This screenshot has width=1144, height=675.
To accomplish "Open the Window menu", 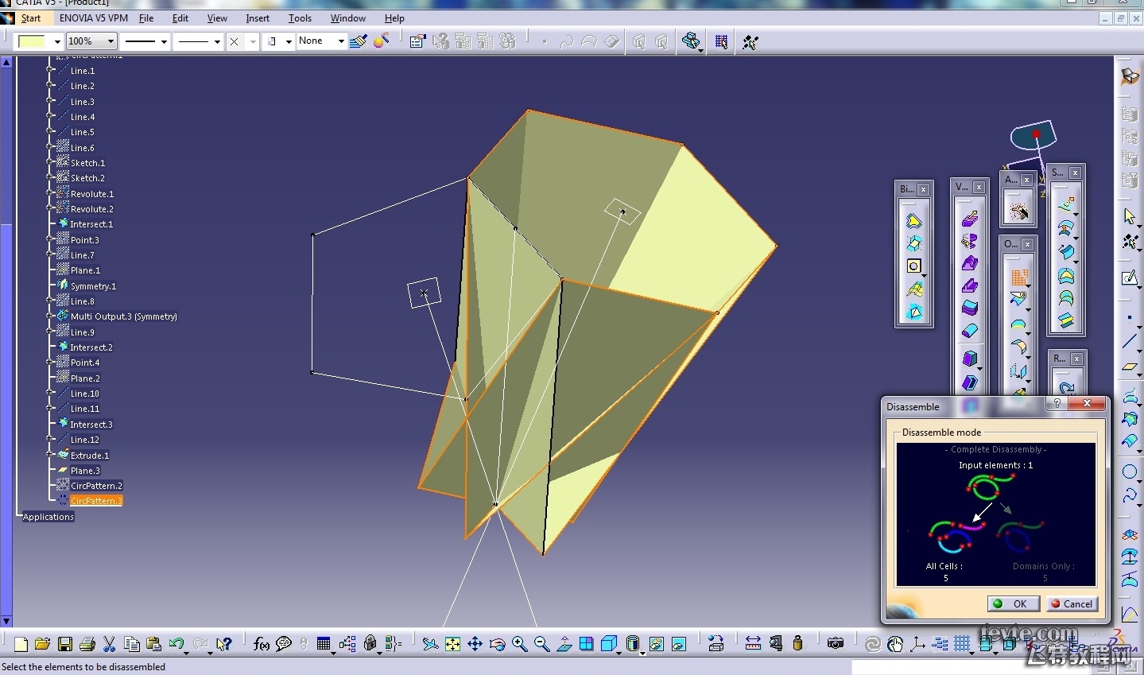I will tap(348, 18).
